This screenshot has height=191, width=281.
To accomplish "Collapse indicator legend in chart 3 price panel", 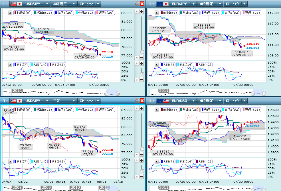I will point(10,110).
